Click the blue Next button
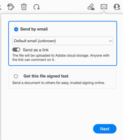 (x=105, y=129)
